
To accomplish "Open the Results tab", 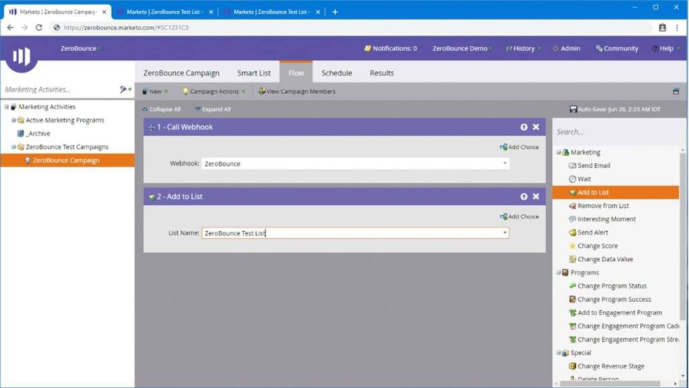I will pos(382,73).
